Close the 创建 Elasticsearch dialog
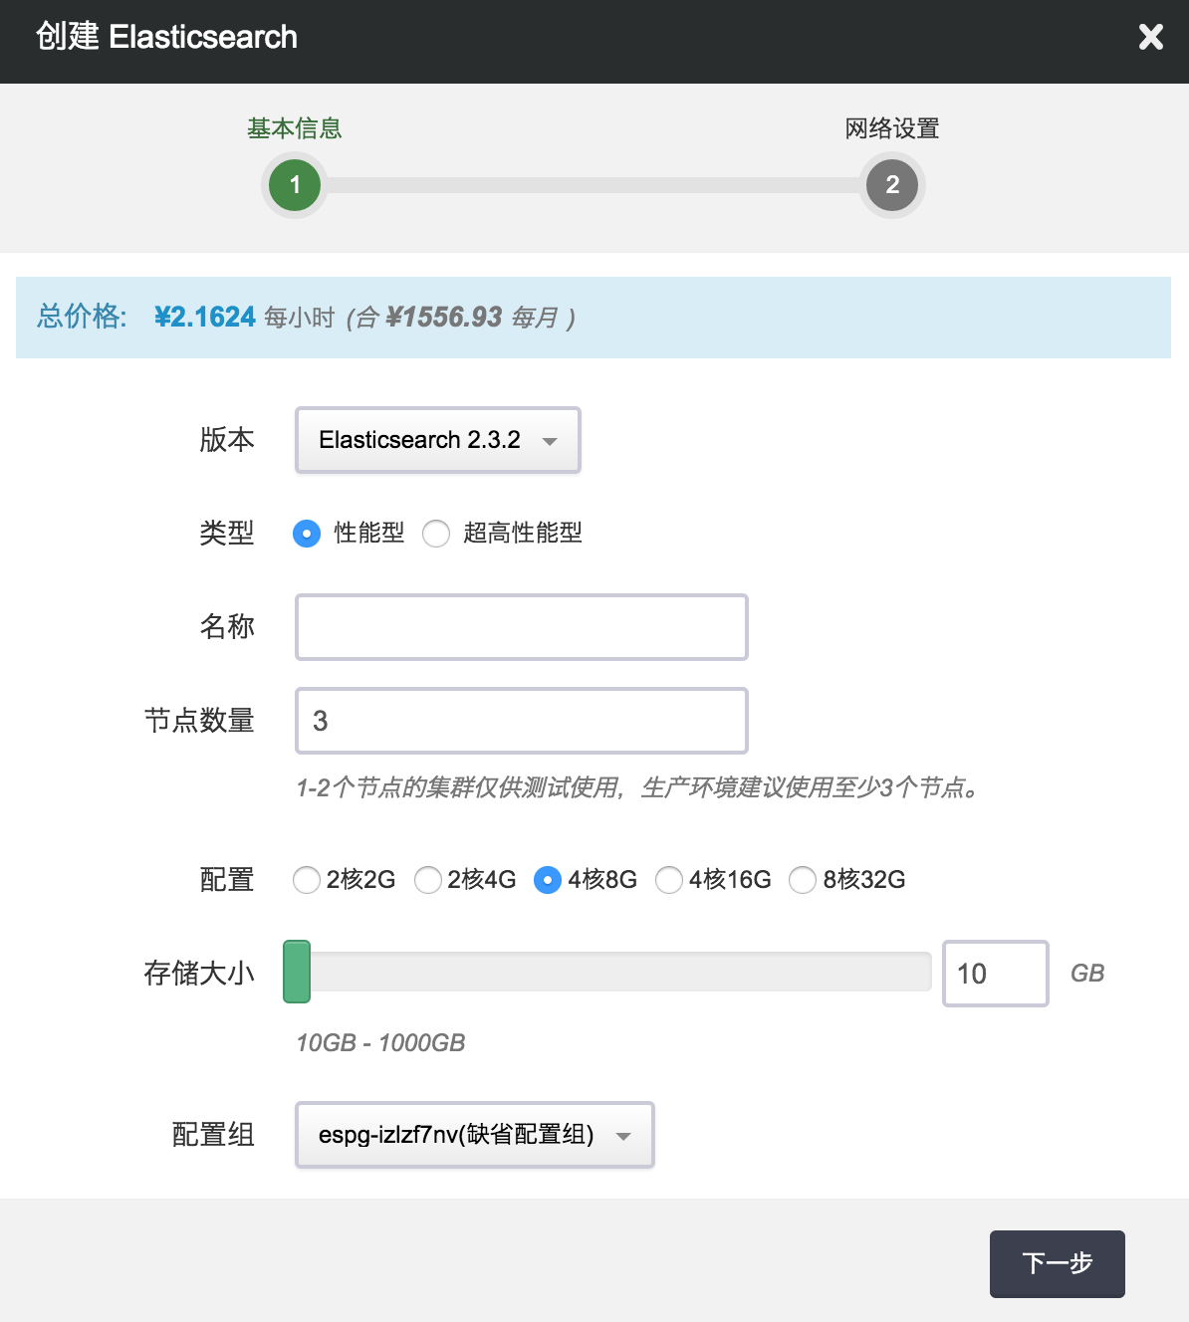This screenshot has height=1322, width=1189. (x=1150, y=37)
